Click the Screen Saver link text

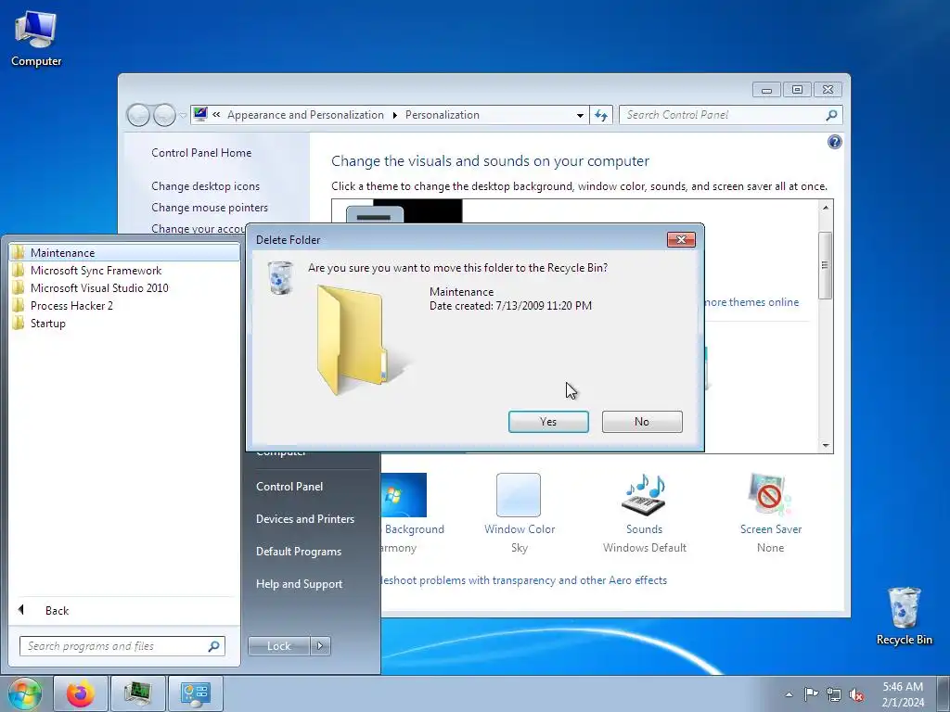[771, 529]
